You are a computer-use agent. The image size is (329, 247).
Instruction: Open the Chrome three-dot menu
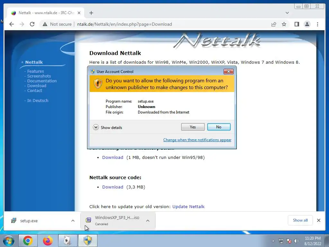[x=317, y=24]
